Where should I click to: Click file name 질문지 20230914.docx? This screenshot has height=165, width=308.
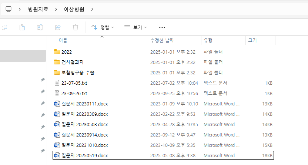85,135
